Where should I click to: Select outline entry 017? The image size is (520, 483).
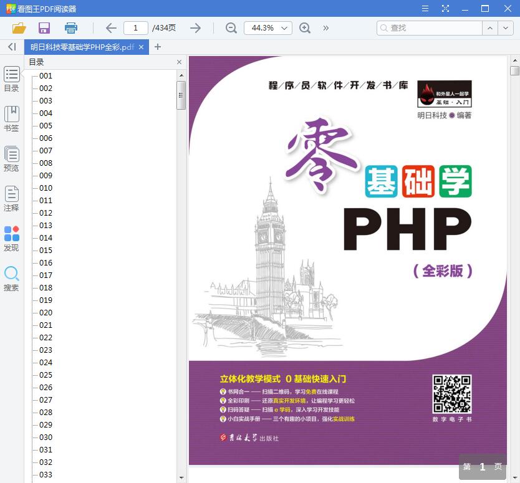(x=46, y=275)
